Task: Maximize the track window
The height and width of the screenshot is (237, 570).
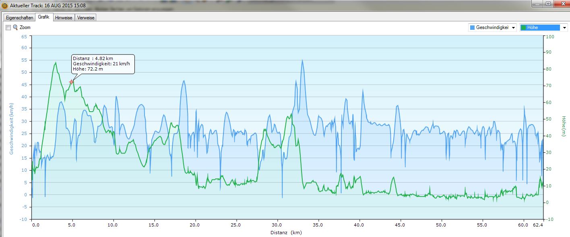Action: [548, 4]
